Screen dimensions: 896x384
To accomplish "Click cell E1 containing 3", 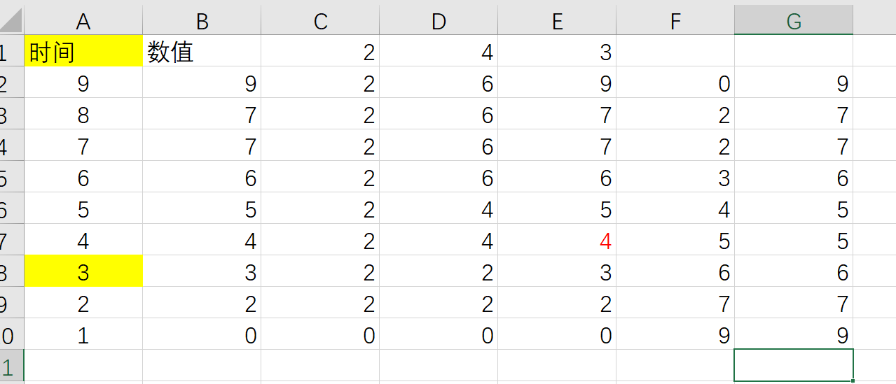I will pyautogui.click(x=557, y=52).
